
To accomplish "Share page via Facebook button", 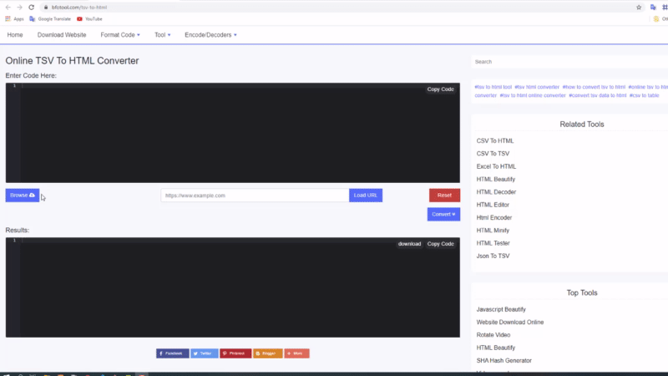I will [172, 353].
